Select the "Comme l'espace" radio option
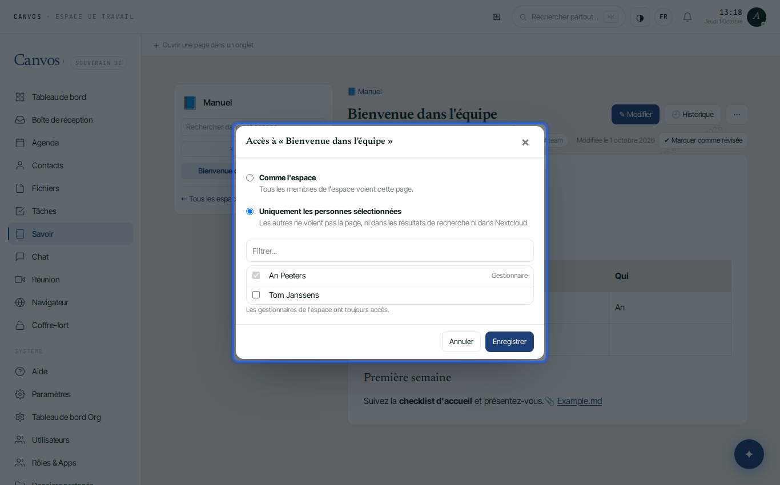The width and height of the screenshot is (780, 485). click(250, 178)
